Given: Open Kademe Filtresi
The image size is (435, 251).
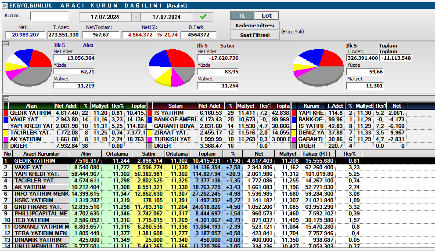Looking at the screenshot, I should point(255,25).
